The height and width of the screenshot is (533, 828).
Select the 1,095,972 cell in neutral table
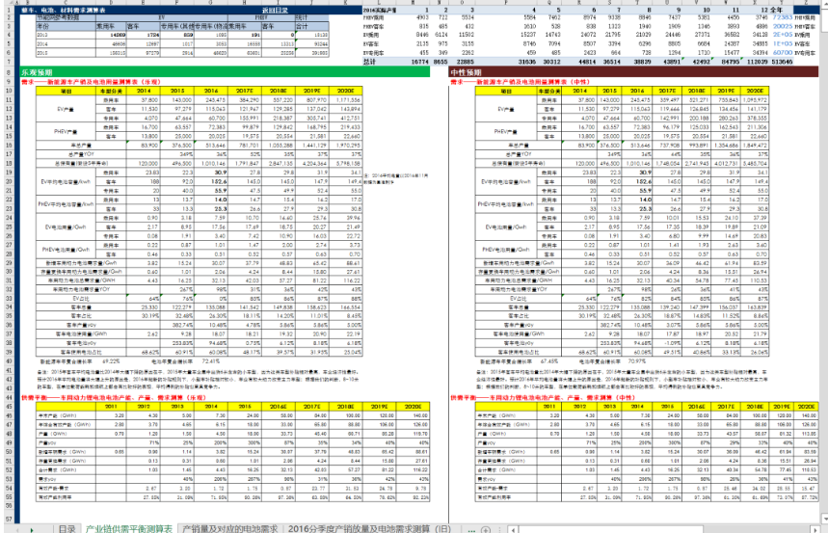pyautogui.click(x=755, y=100)
